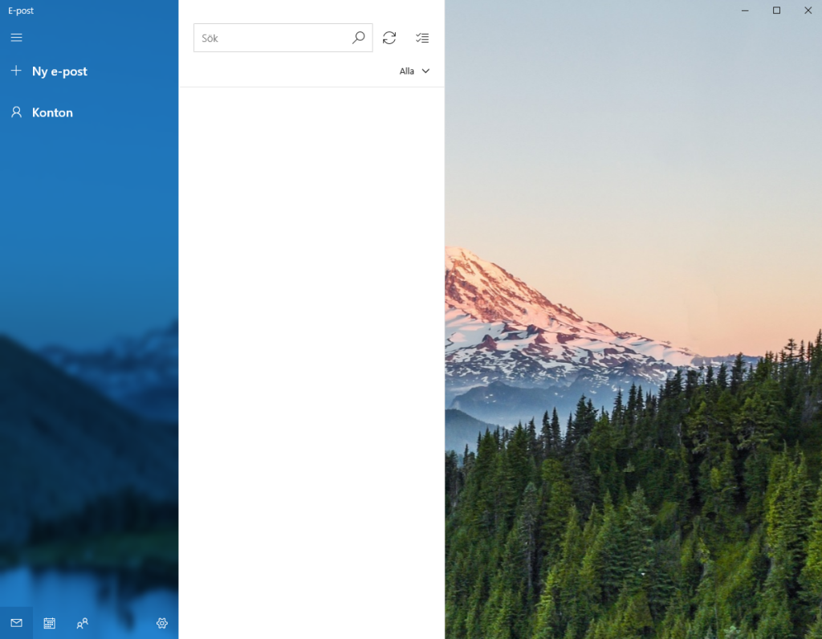Close the E-post window
This screenshot has width=822, height=639.
[808, 10]
